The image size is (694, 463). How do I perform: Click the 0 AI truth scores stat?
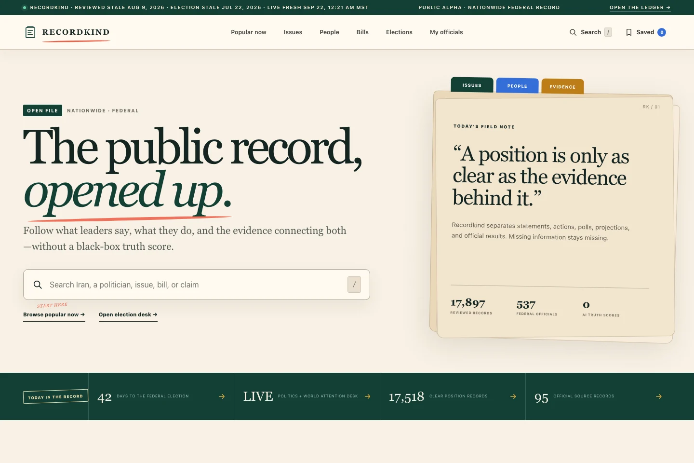(601, 309)
